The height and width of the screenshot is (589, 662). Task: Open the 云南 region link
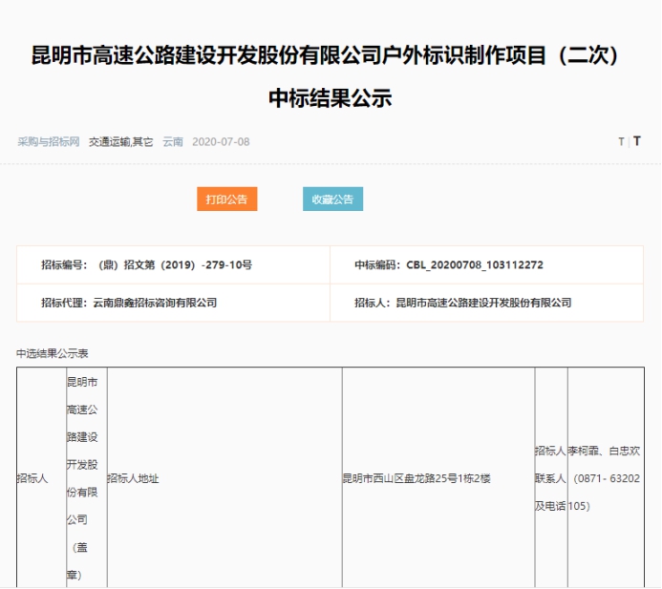tap(173, 141)
